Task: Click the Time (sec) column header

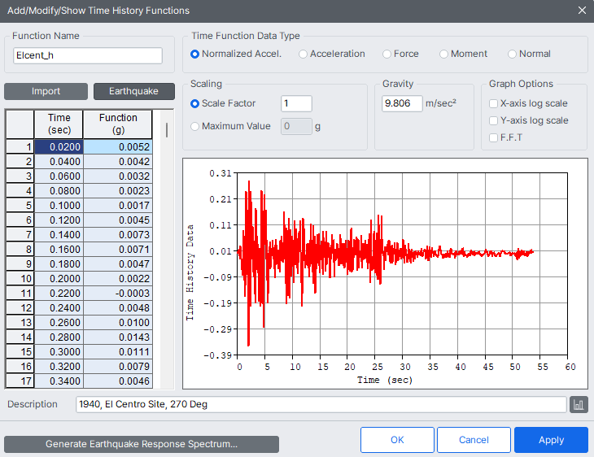Action: [x=59, y=124]
